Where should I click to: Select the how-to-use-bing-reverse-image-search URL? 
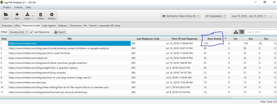[70, 78]
